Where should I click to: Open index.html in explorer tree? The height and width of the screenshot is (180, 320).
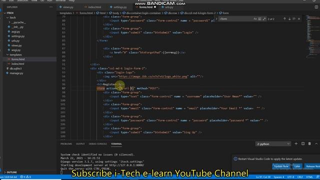click(17, 64)
